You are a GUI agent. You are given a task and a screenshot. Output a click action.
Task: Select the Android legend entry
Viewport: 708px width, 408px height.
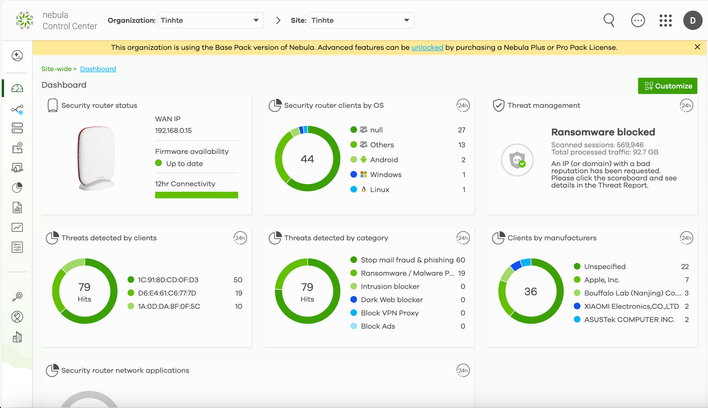[408, 160]
